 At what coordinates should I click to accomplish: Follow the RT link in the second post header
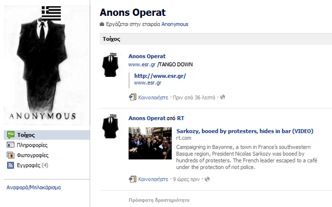coord(180,118)
